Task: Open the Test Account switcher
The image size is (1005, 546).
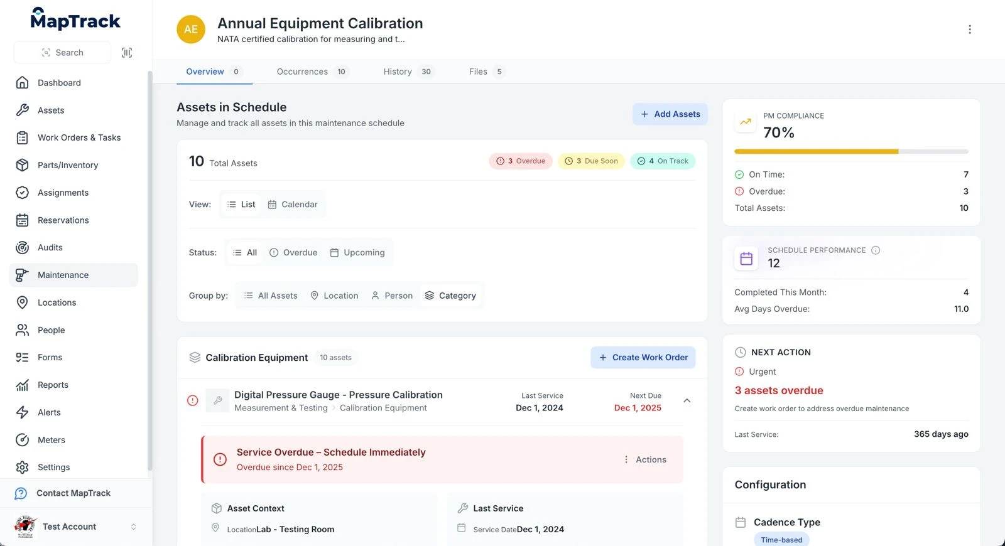Action: pos(75,527)
